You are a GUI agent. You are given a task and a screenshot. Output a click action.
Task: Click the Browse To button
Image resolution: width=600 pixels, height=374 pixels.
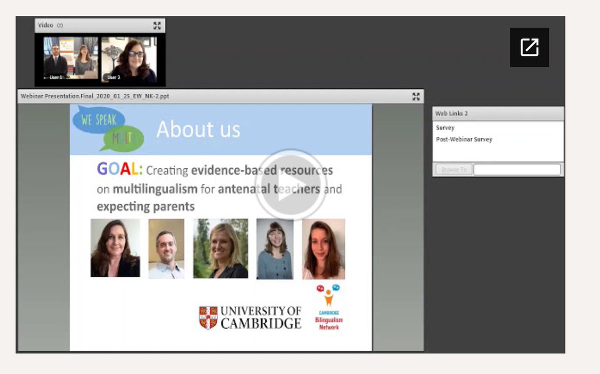point(453,170)
